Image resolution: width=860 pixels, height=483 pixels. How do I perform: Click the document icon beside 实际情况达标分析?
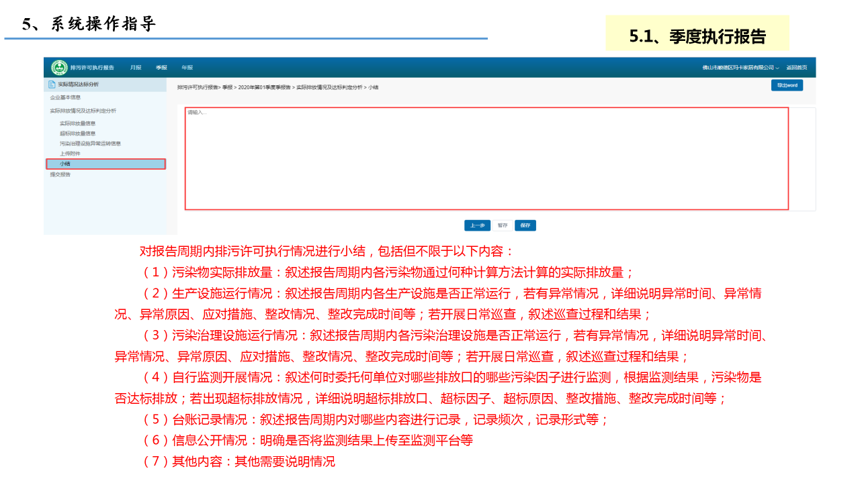coord(52,85)
